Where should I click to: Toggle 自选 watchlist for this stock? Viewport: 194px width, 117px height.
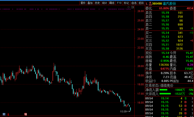tap(134, 3)
